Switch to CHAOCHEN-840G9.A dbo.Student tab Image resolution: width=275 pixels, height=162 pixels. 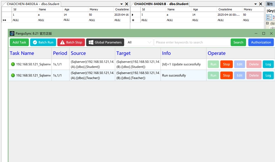[33, 4]
